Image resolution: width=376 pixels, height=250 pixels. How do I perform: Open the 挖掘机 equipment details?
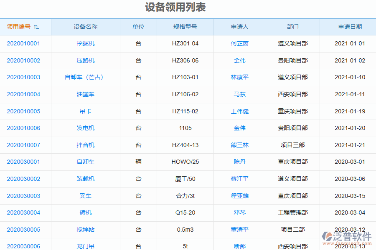pos(85,43)
